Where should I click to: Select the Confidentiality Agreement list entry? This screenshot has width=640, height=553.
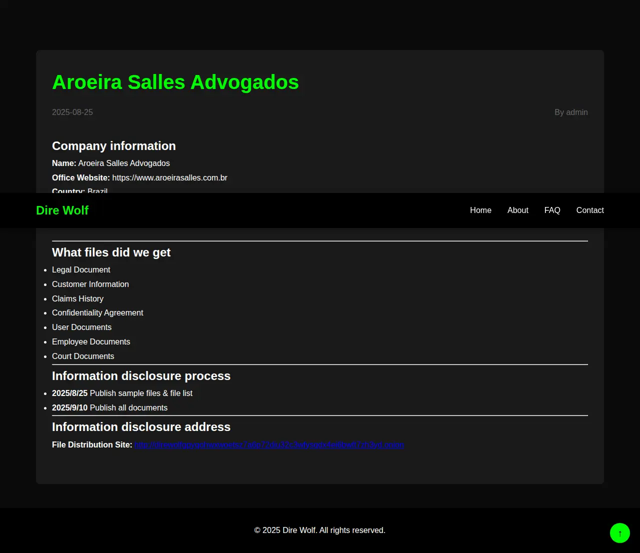point(97,313)
